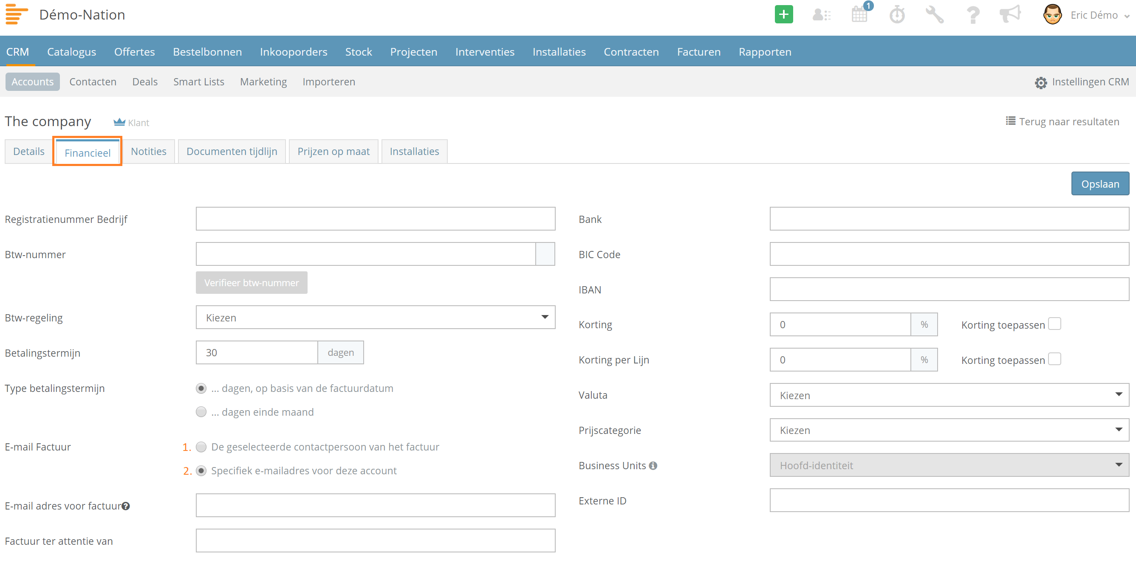
Task: Switch to the Documenten tijdlijn tab
Action: [x=232, y=151]
